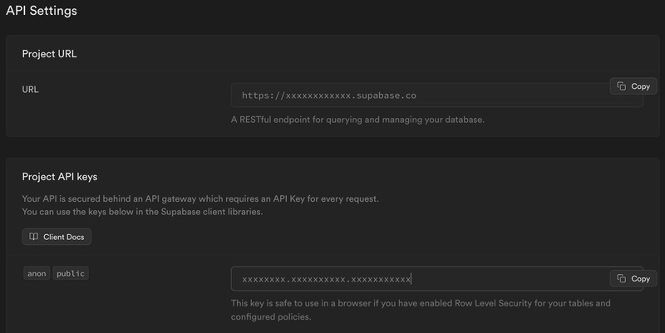Select the public tag

coord(71,273)
